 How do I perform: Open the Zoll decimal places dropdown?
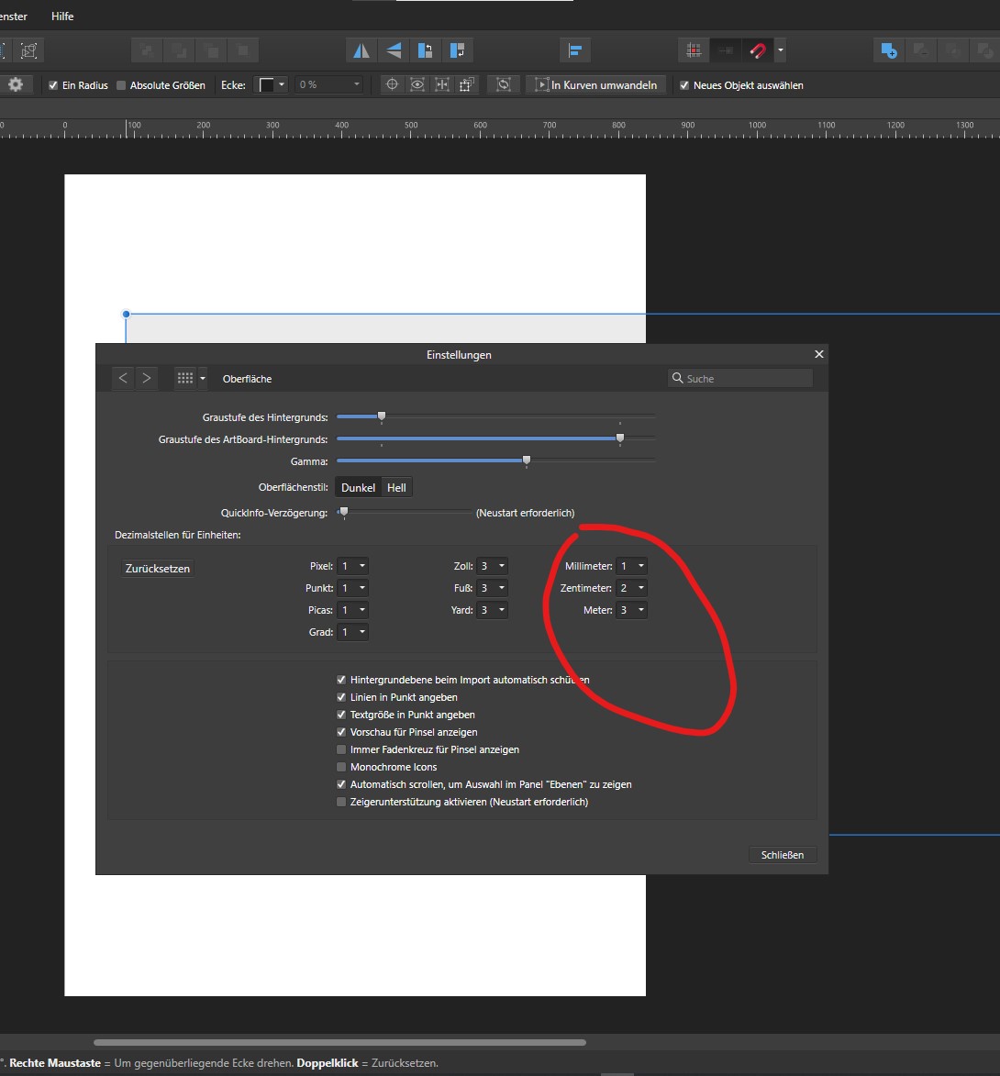492,566
